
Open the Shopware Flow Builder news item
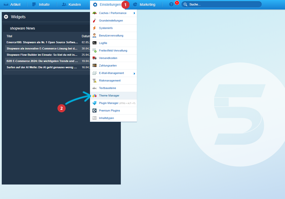tap(42, 55)
